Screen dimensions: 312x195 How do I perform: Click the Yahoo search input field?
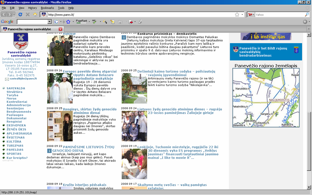coord(280,15)
